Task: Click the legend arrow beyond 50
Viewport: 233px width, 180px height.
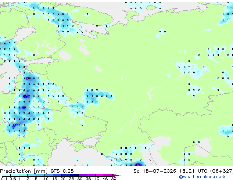Action: (x=116, y=176)
